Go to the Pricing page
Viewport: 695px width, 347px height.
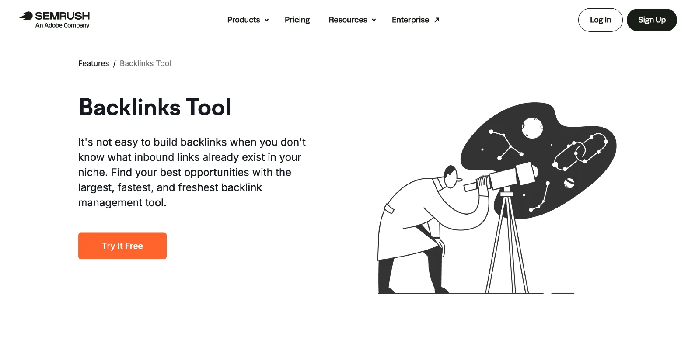(x=297, y=20)
